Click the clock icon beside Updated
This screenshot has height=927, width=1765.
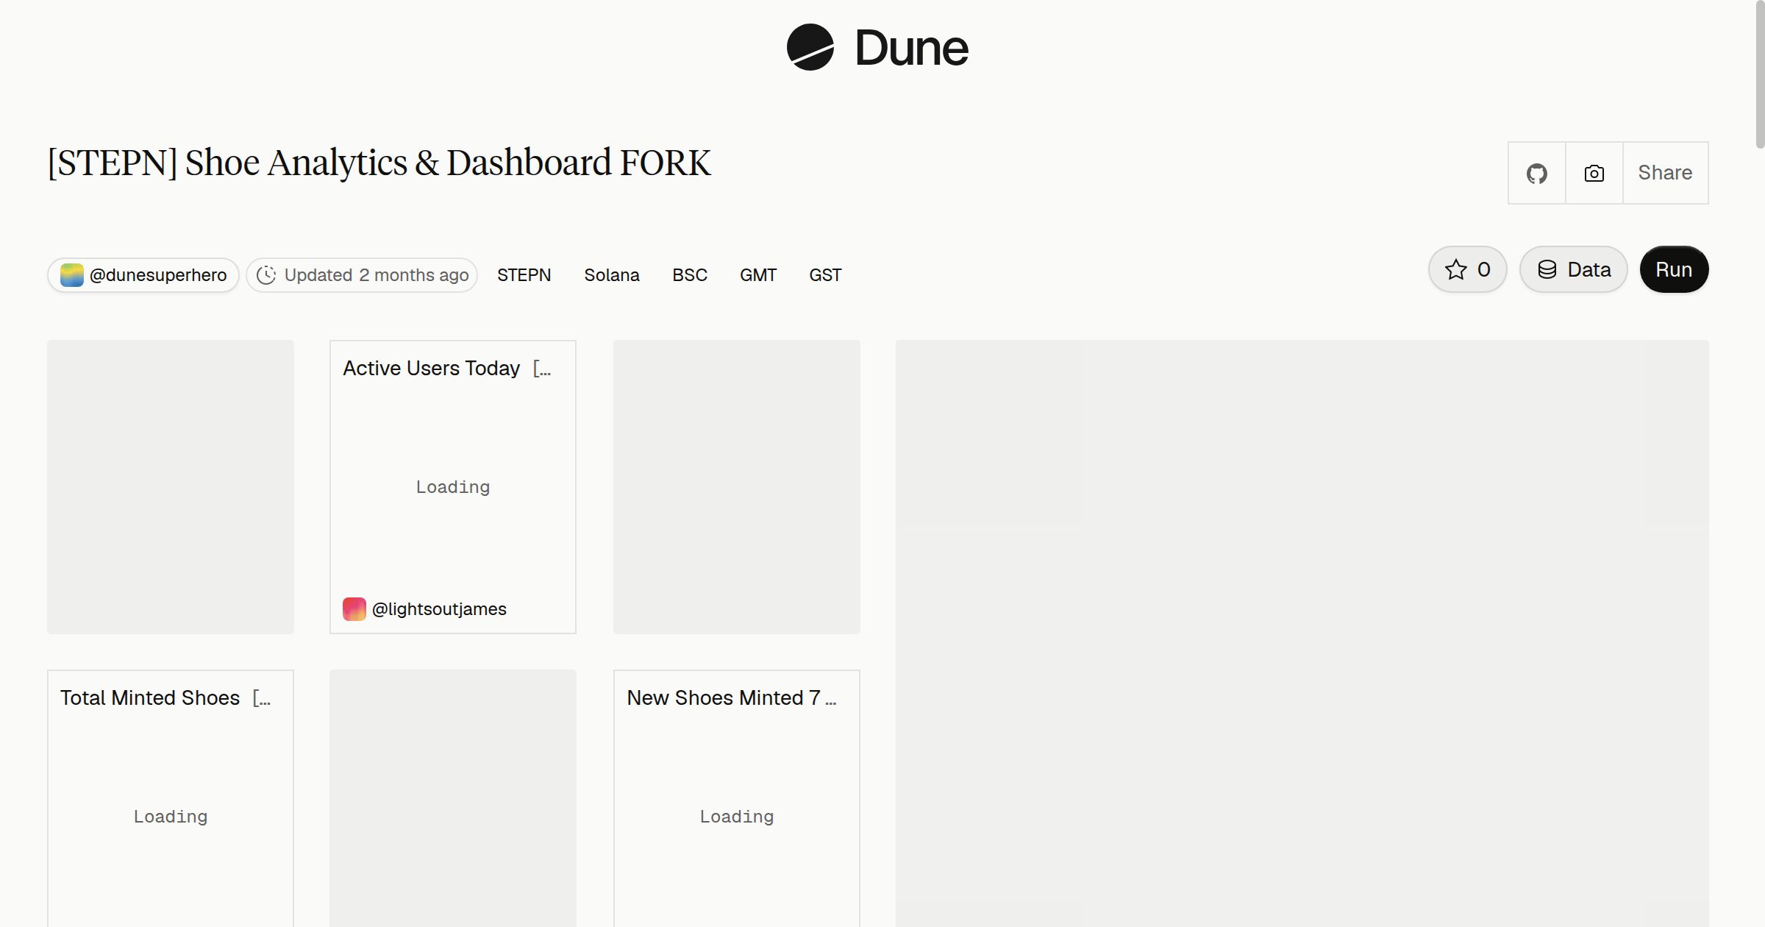tap(266, 275)
